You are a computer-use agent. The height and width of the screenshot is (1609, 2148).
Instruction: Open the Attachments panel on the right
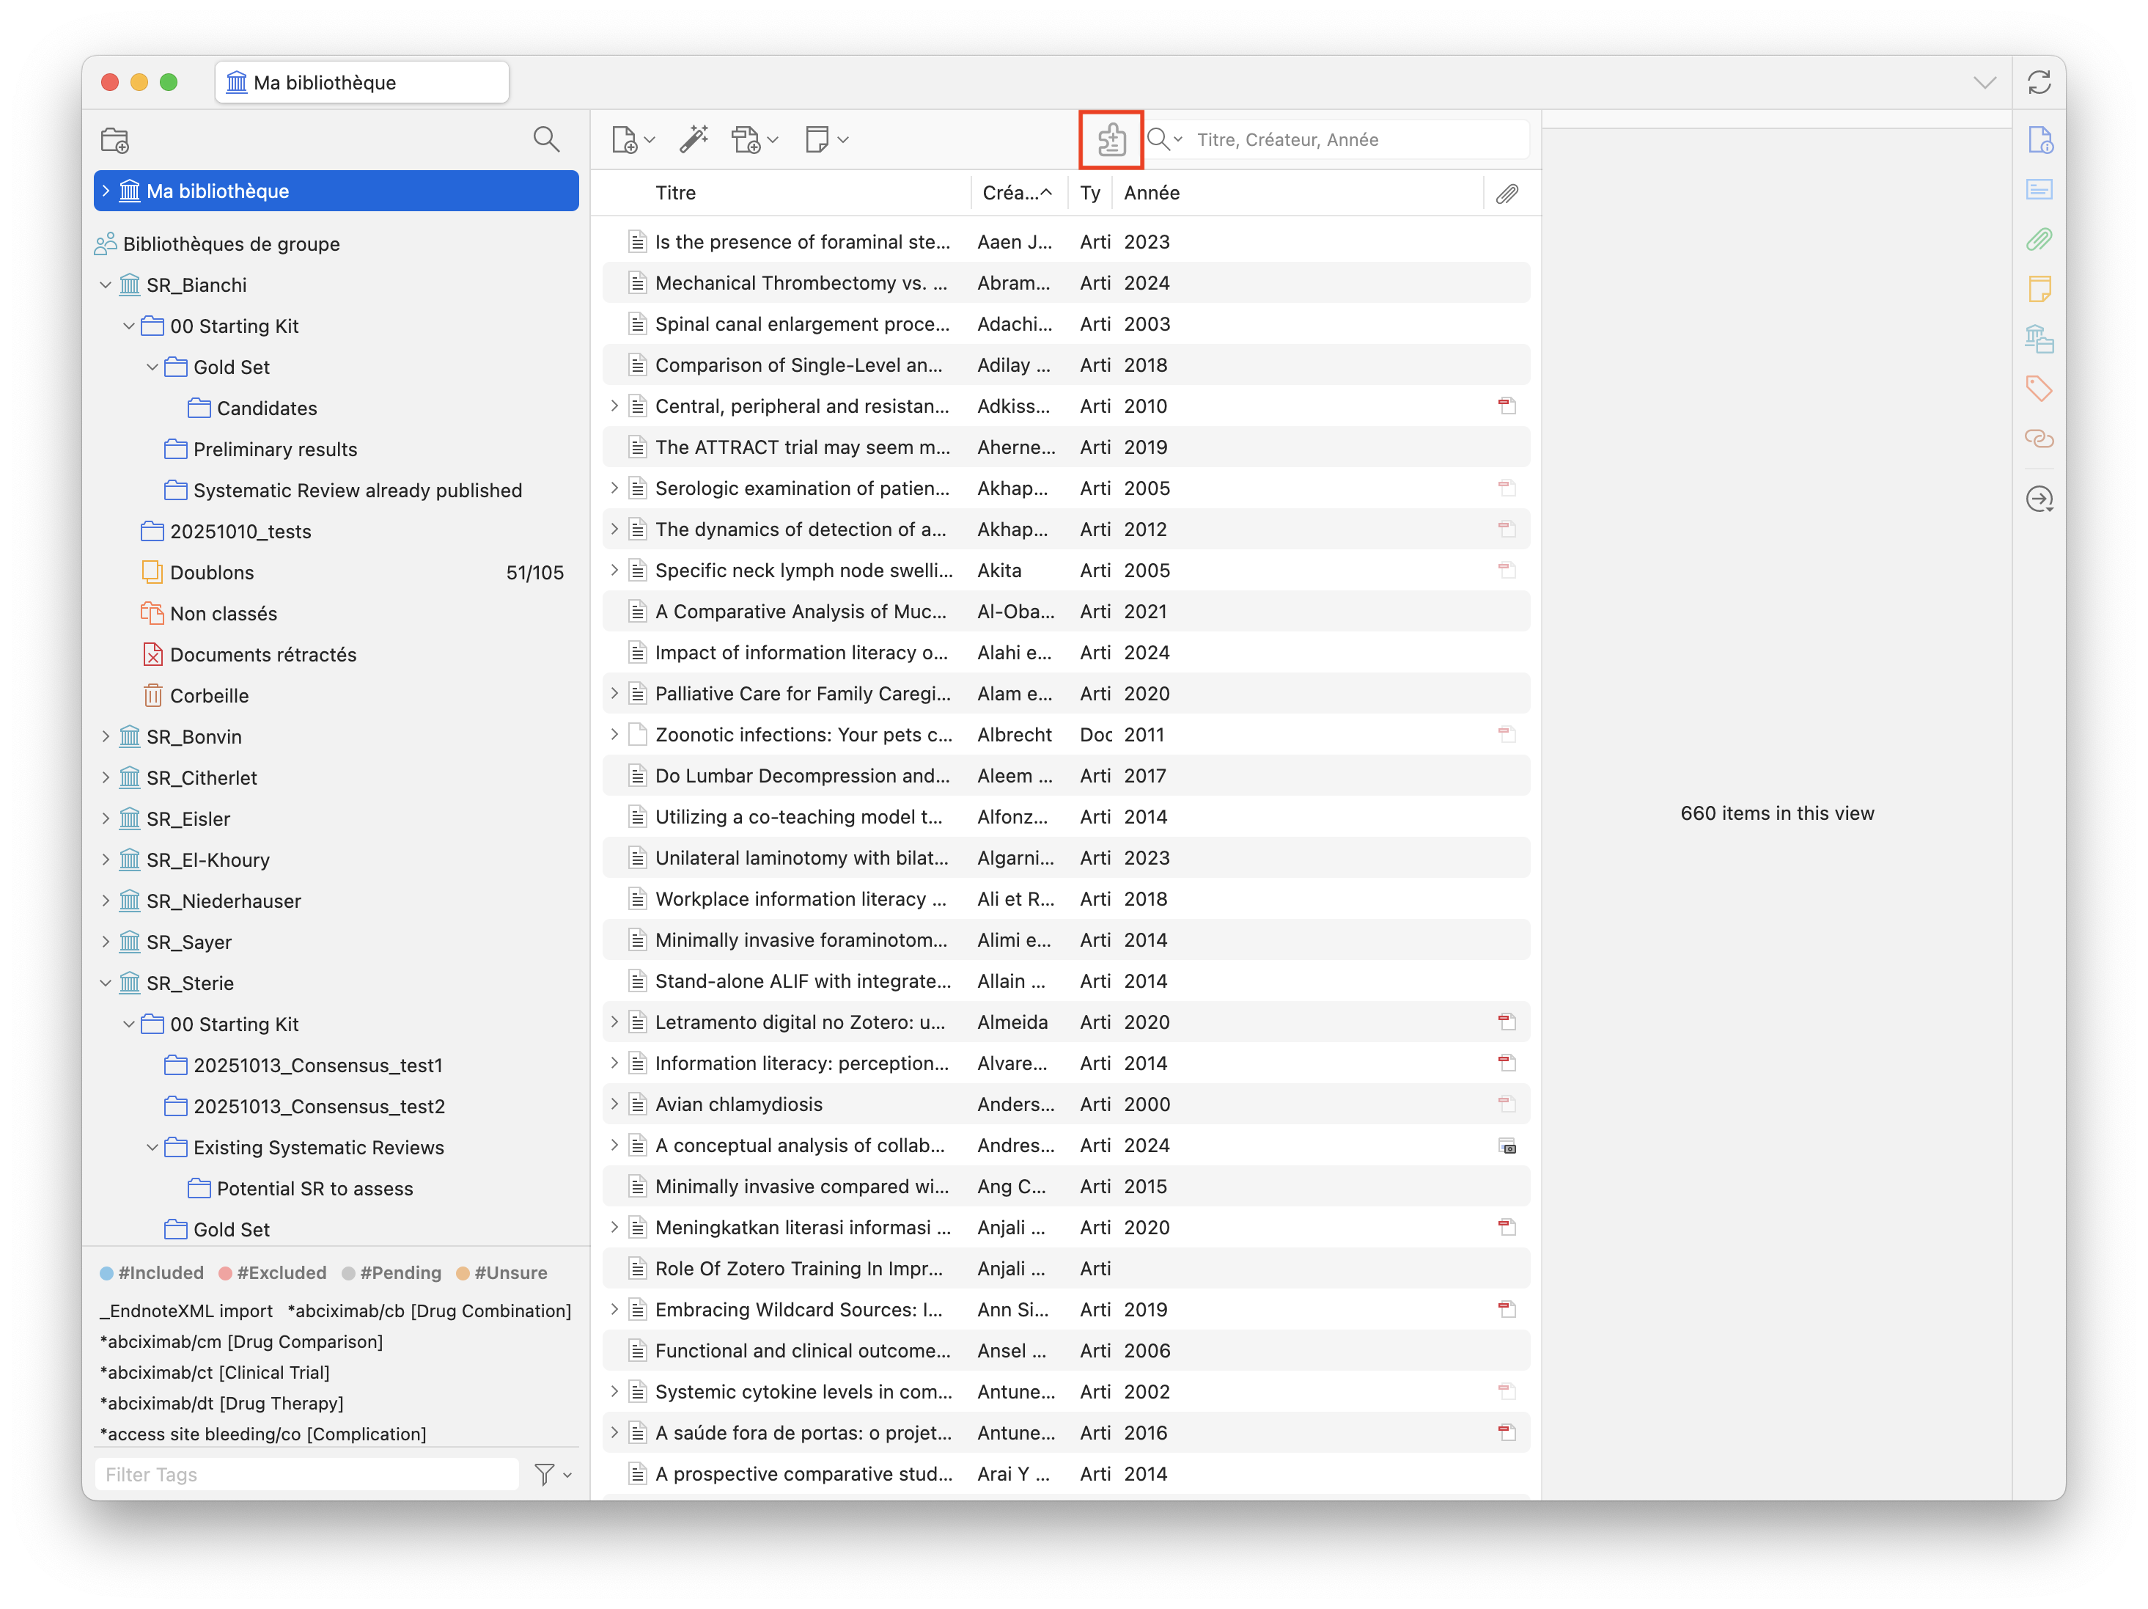[x=2040, y=240]
